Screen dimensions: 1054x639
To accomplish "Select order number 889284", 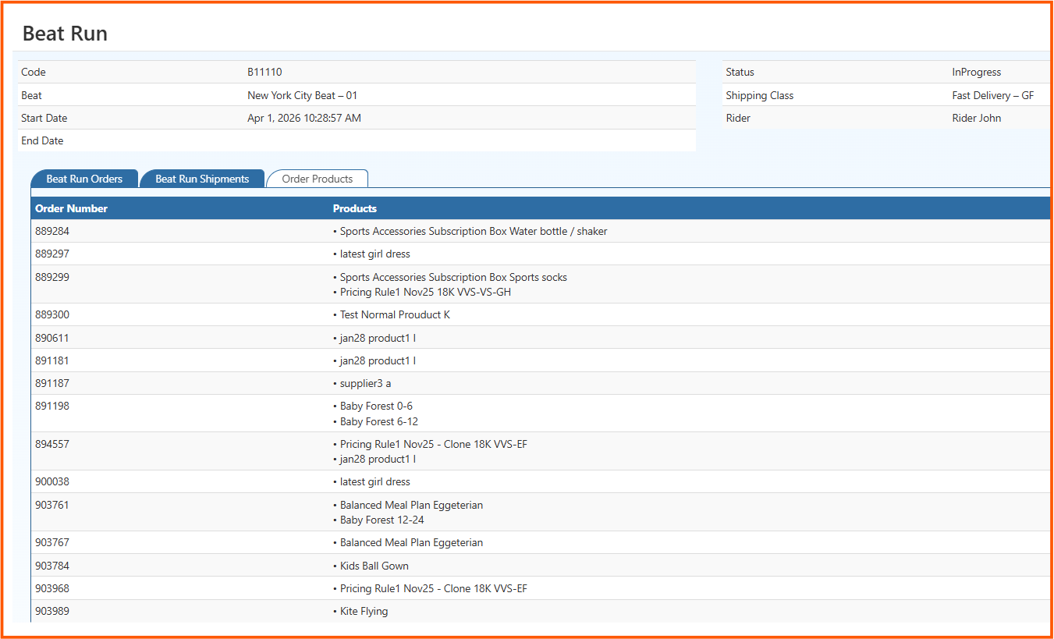I will pyautogui.click(x=52, y=231).
